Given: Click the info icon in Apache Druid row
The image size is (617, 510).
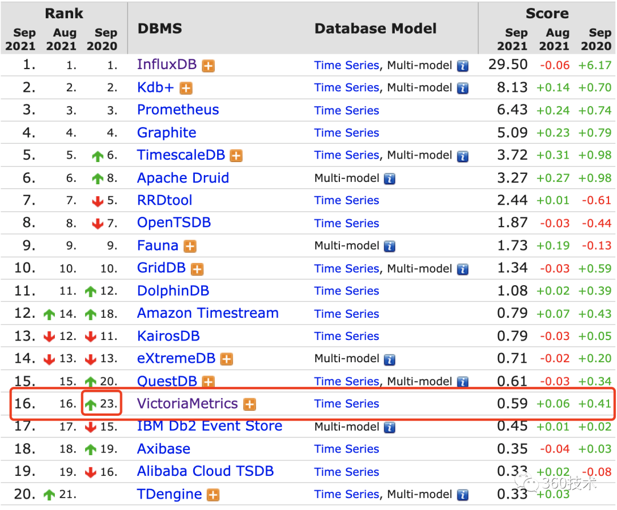Looking at the screenshot, I should pos(390,179).
